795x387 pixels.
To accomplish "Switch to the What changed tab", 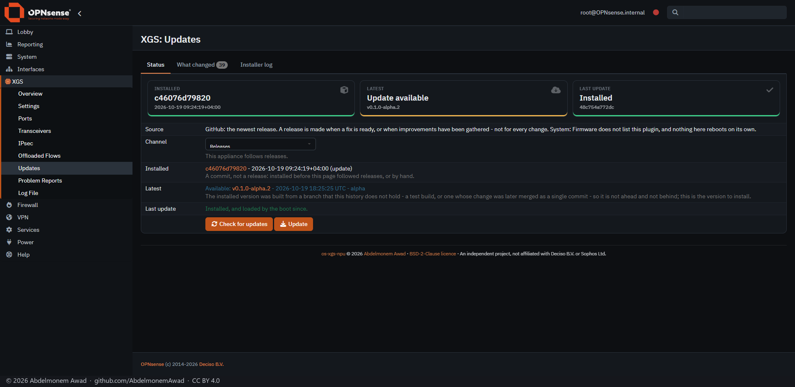I will tap(202, 65).
